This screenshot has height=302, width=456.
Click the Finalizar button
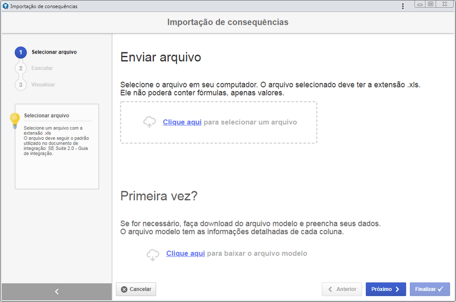pos(430,289)
